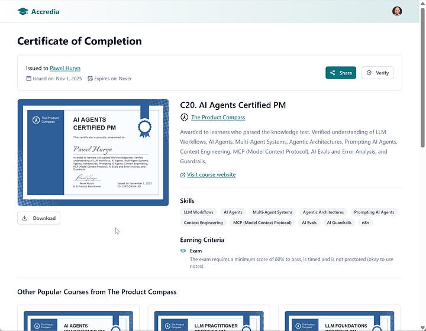Open the LLM Practitioner Certified PM course card
The width and height of the screenshot is (426, 331).
(209, 318)
